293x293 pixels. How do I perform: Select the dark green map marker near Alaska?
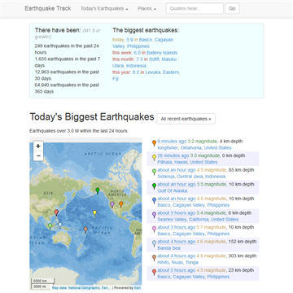click(98, 191)
